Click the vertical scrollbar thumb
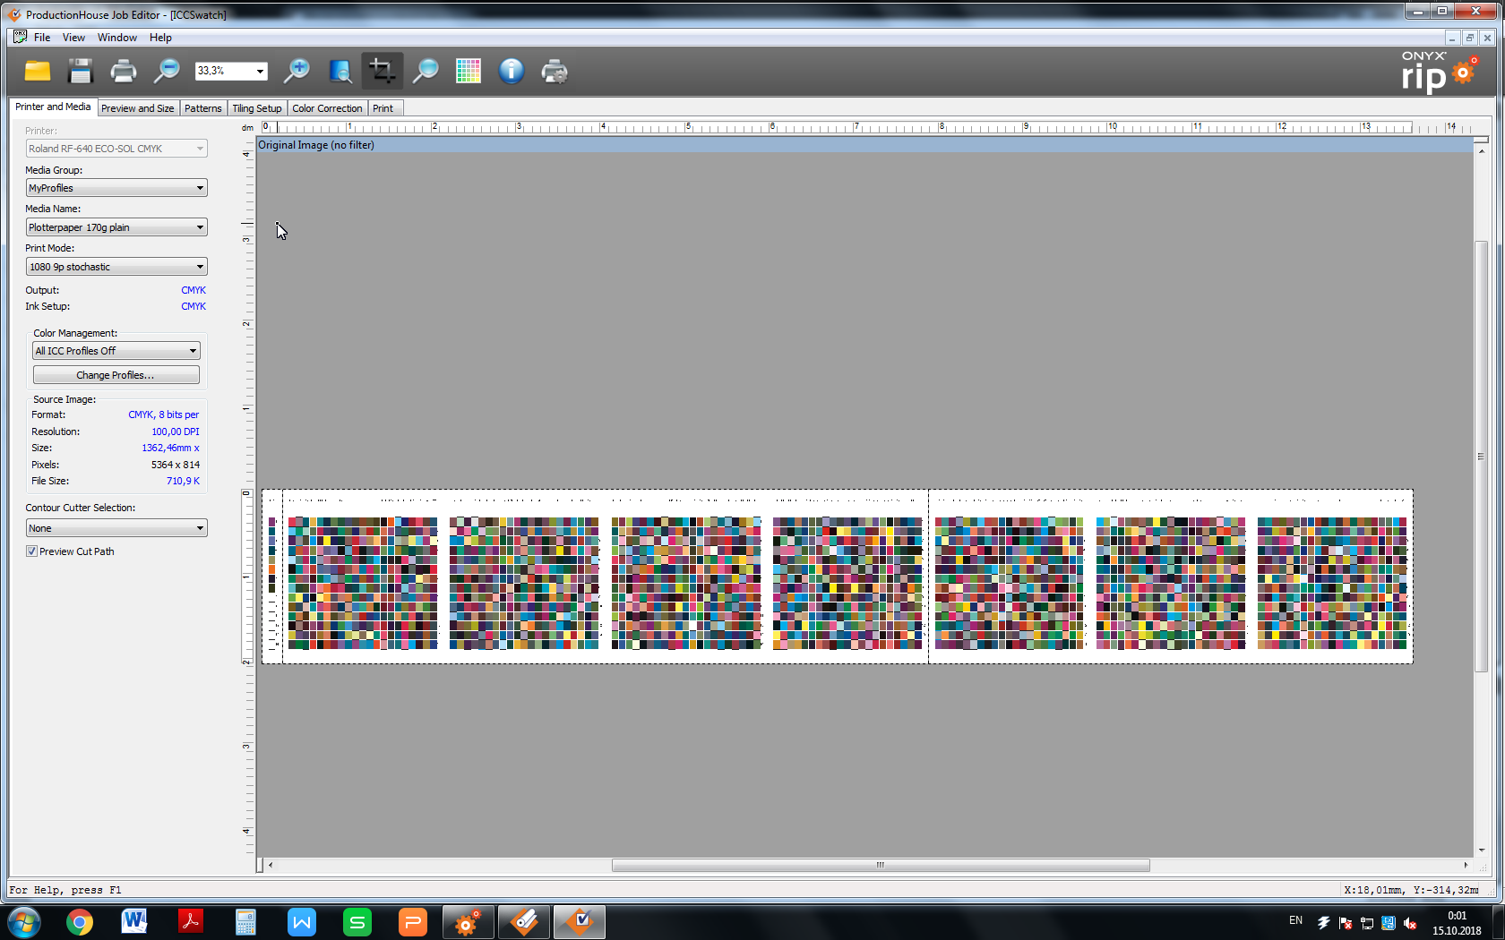1505x940 pixels. (x=1481, y=457)
